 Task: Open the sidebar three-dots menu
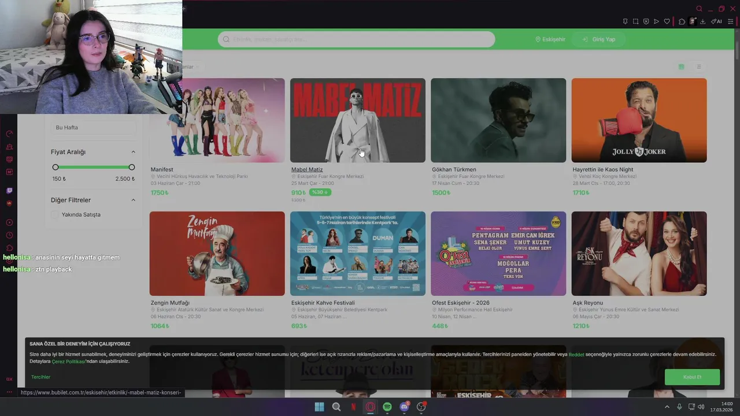[9, 392]
